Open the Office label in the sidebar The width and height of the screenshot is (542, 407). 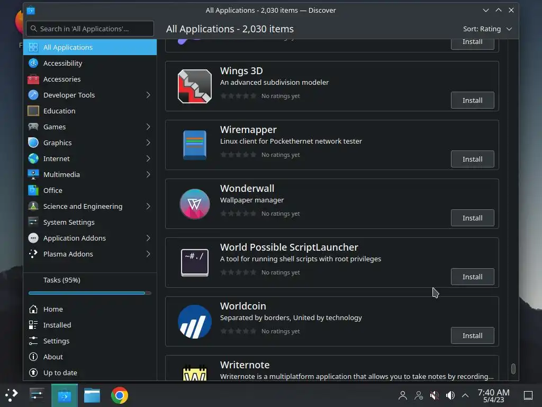click(x=53, y=190)
